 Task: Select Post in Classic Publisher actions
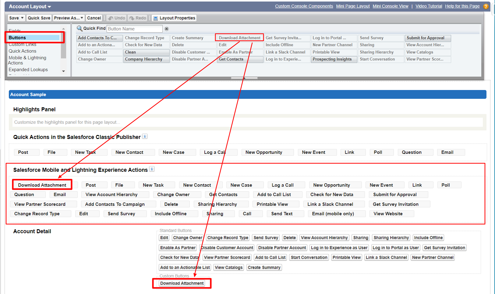[x=27, y=152]
